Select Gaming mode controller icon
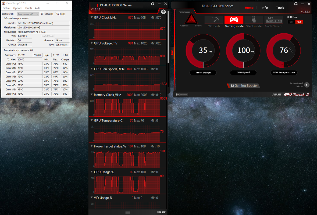 point(234,20)
